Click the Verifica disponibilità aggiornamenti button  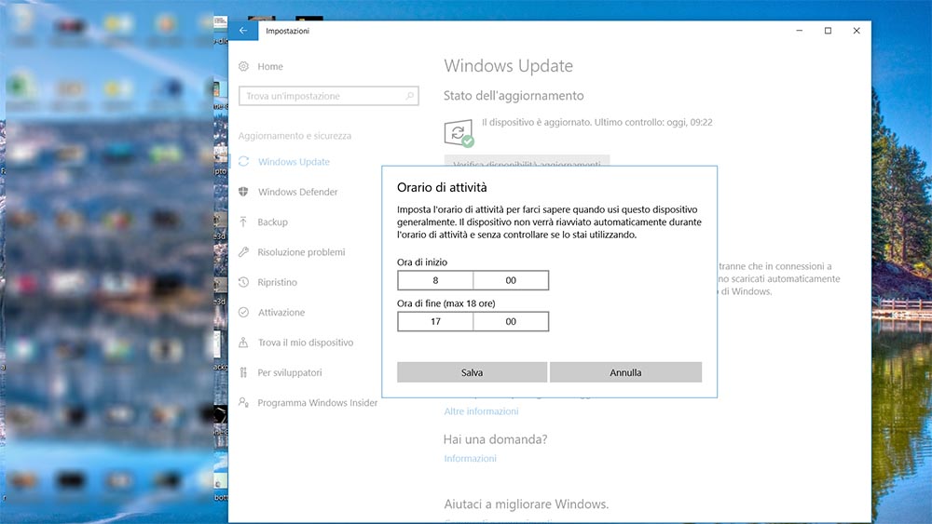527,161
